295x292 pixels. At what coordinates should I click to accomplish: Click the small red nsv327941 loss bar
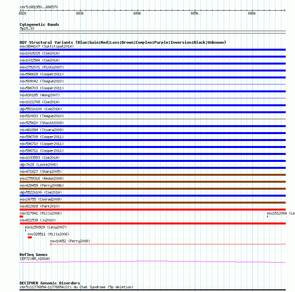[x=21, y=217]
